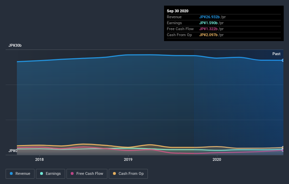The width and height of the screenshot is (289, 184).
Task: Select the 2018 x-axis label
Action: click(39, 159)
